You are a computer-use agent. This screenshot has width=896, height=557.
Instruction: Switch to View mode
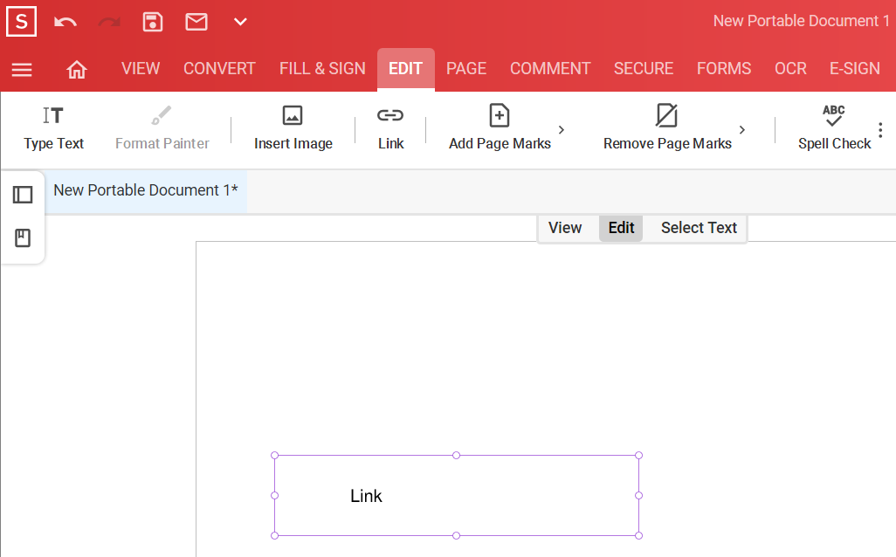click(x=565, y=228)
